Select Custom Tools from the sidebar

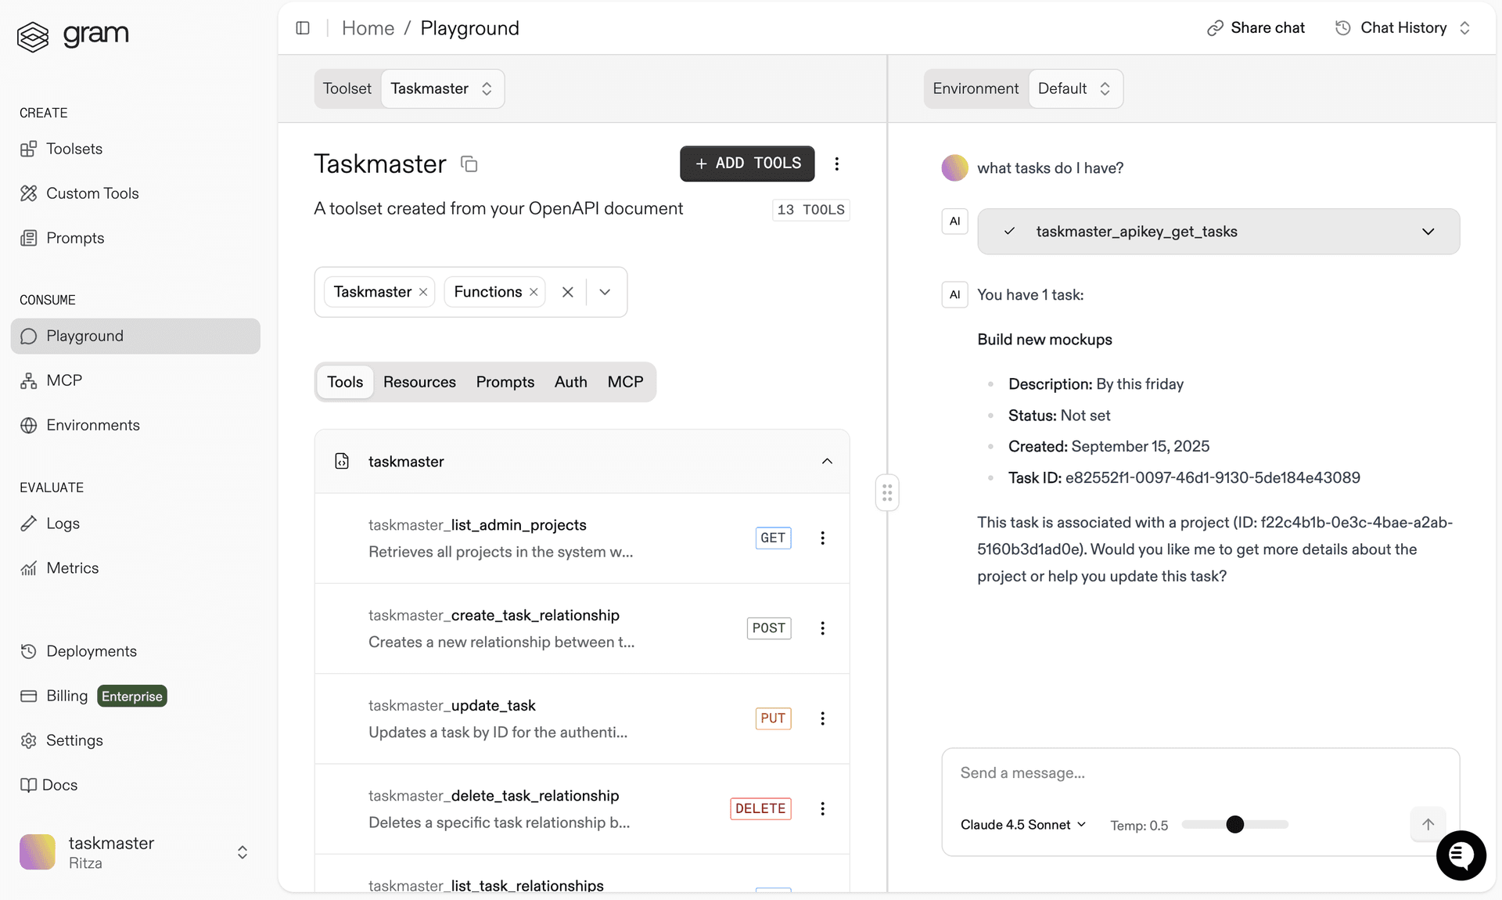(92, 193)
